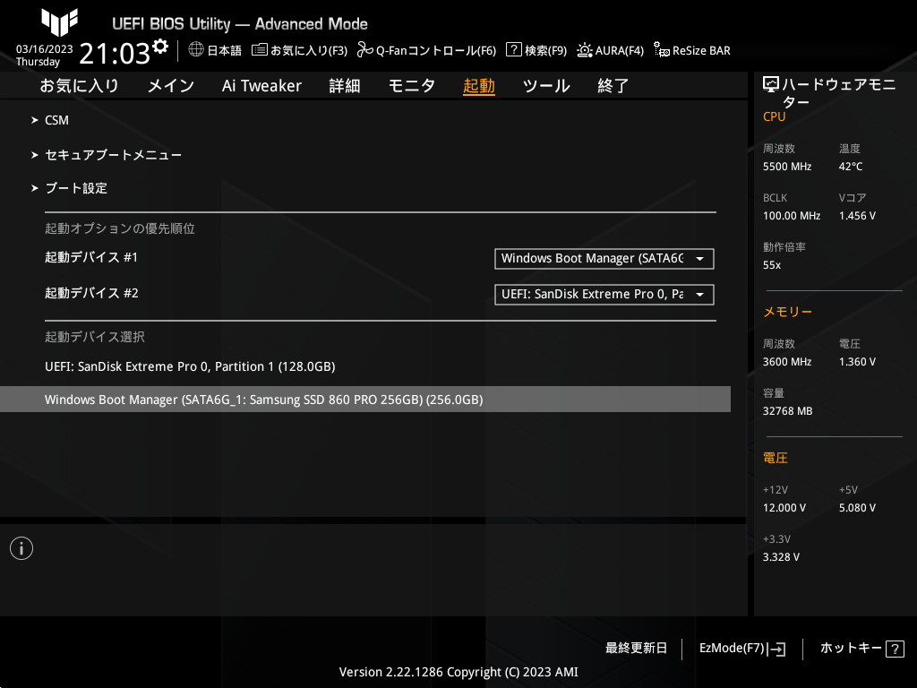Click the +12V 12.000 V reading

[784, 508]
